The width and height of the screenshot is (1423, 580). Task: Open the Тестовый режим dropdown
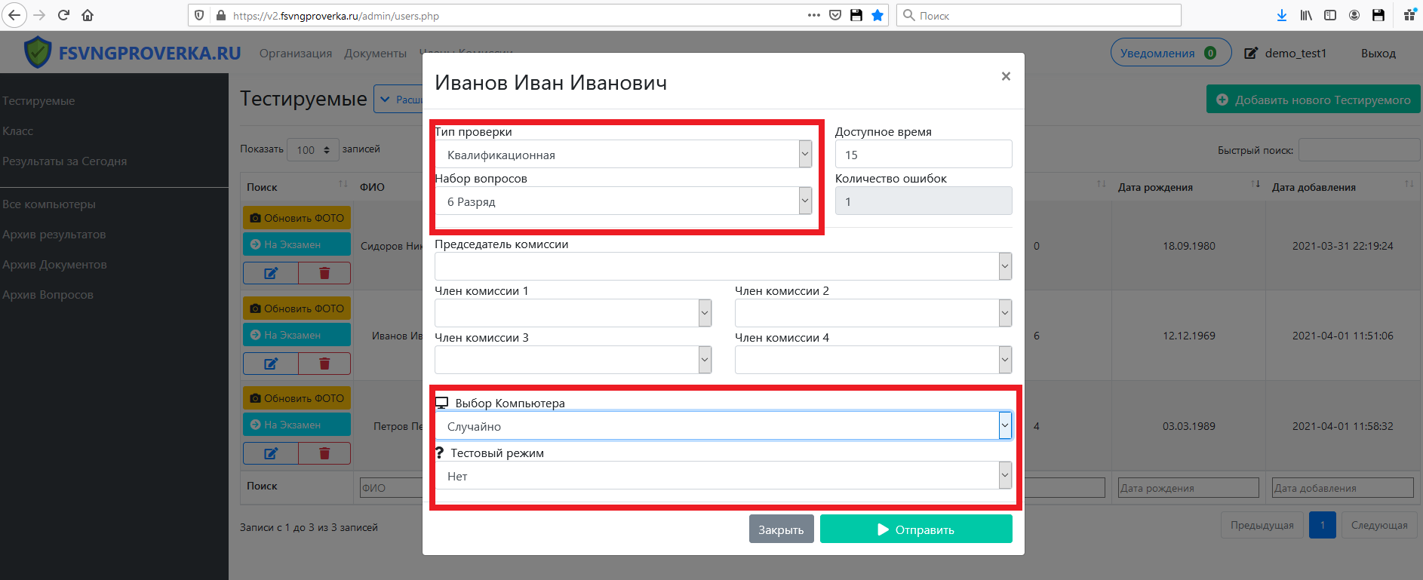(x=723, y=476)
